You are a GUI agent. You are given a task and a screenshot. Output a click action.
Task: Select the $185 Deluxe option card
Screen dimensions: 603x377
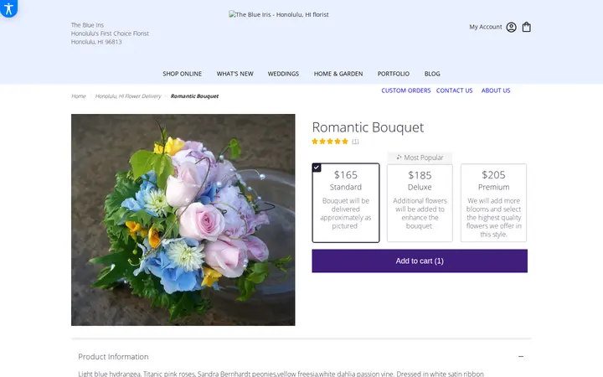pos(420,203)
